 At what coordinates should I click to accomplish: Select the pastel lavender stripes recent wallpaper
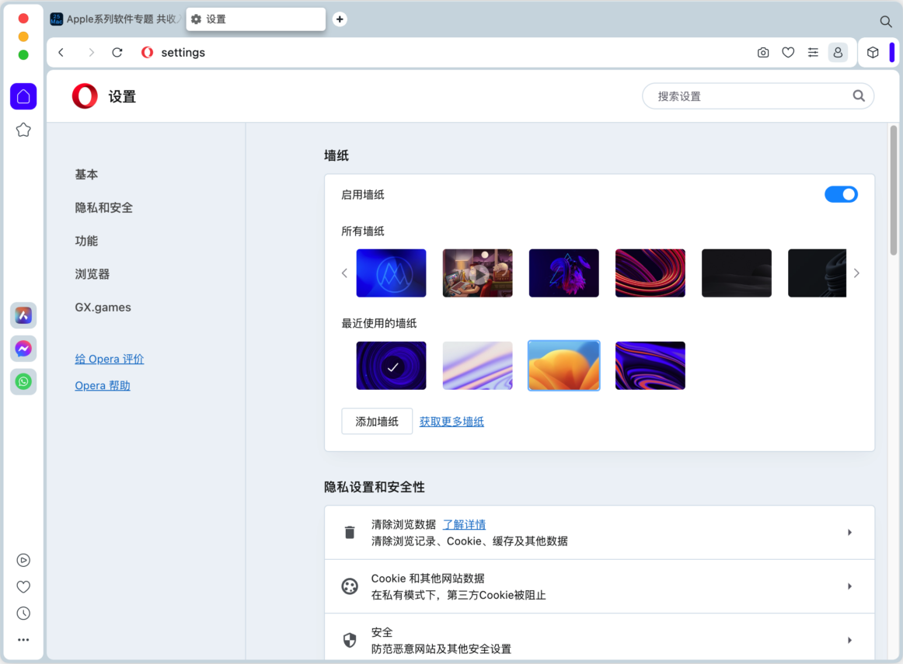(x=477, y=365)
